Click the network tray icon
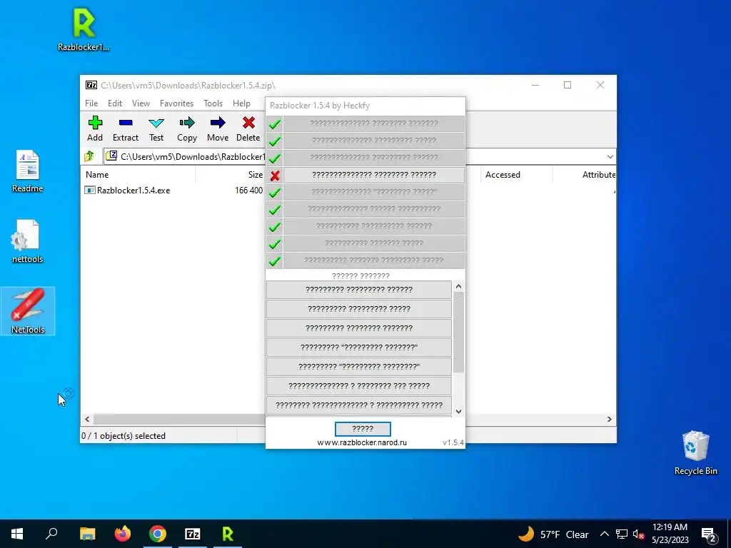 622,534
